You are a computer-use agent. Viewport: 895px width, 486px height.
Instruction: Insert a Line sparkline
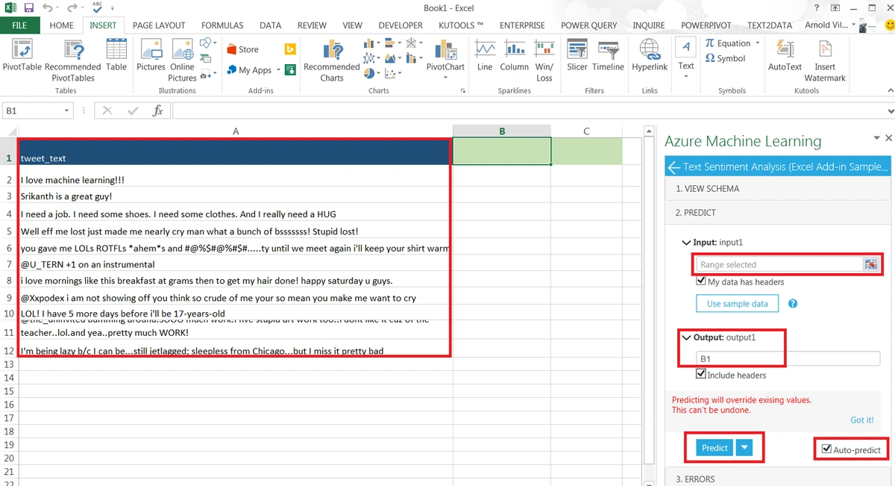(x=485, y=51)
